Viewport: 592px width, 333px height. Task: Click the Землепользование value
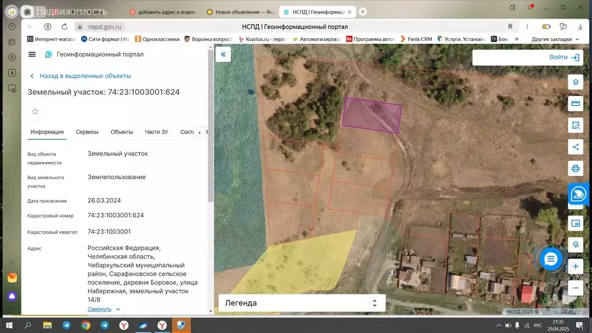117,177
